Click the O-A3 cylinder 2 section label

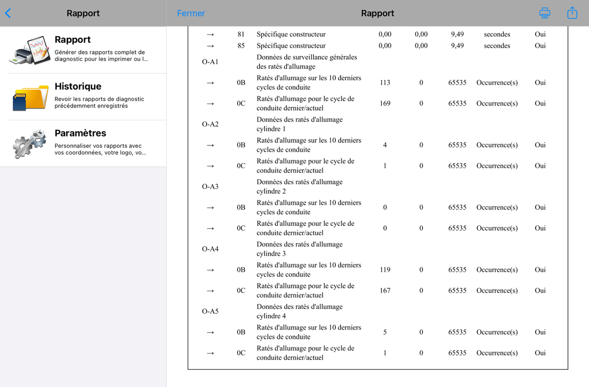coord(210,187)
